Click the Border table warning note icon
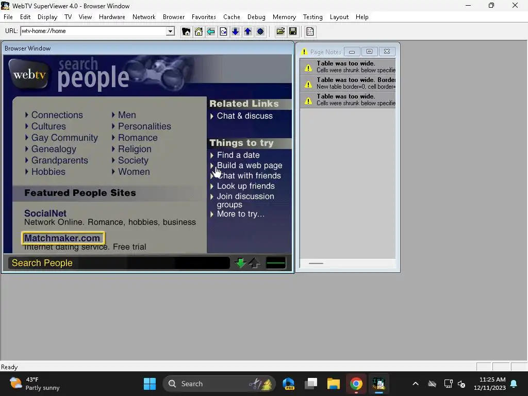This screenshot has width=528, height=396. tap(308, 85)
